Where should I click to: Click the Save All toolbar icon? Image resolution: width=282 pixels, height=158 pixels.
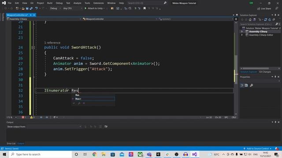(x=31, y=8)
